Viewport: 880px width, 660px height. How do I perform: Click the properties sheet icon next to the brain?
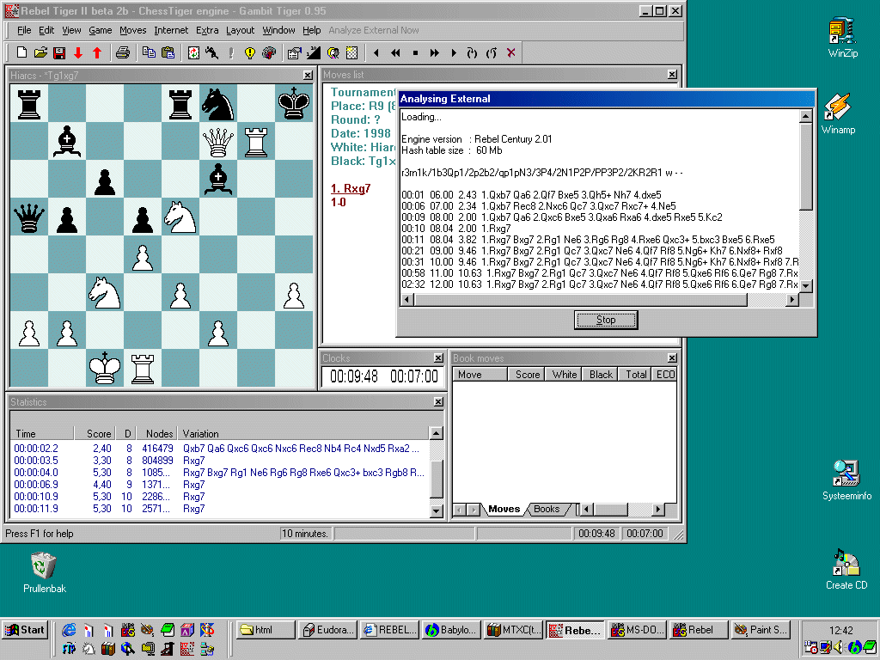[294, 52]
